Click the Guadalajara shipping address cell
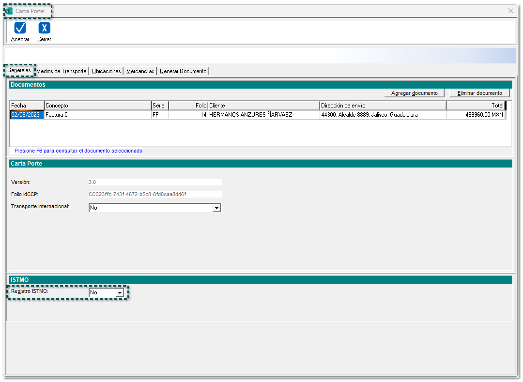The image size is (523, 382). pos(383,115)
